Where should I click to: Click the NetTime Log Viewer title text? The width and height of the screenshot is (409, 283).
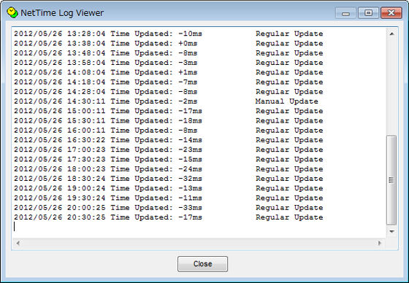[62, 13]
